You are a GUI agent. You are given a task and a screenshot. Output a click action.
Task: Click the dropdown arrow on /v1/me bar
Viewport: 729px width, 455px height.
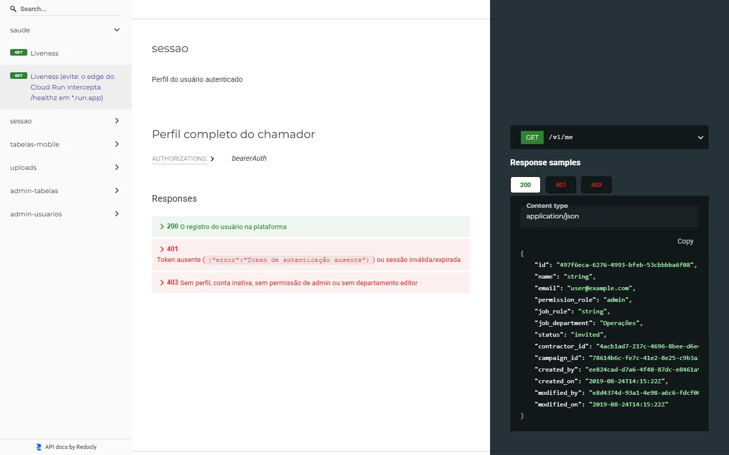pos(701,138)
